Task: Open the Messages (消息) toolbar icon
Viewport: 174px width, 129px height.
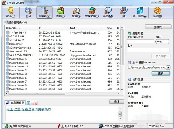Action: click(x=108, y=11)
